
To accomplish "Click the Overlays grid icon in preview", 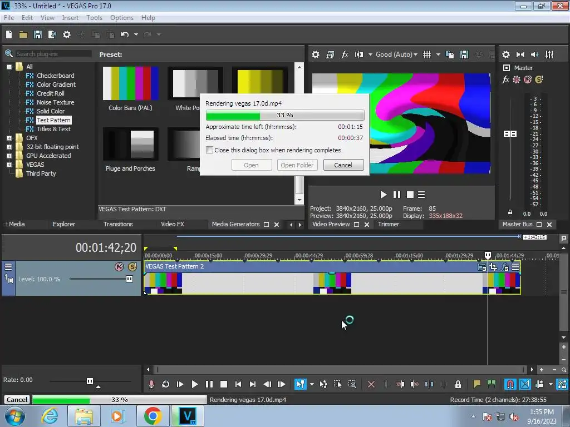I will pyautogui.click(x=427, y=54).
